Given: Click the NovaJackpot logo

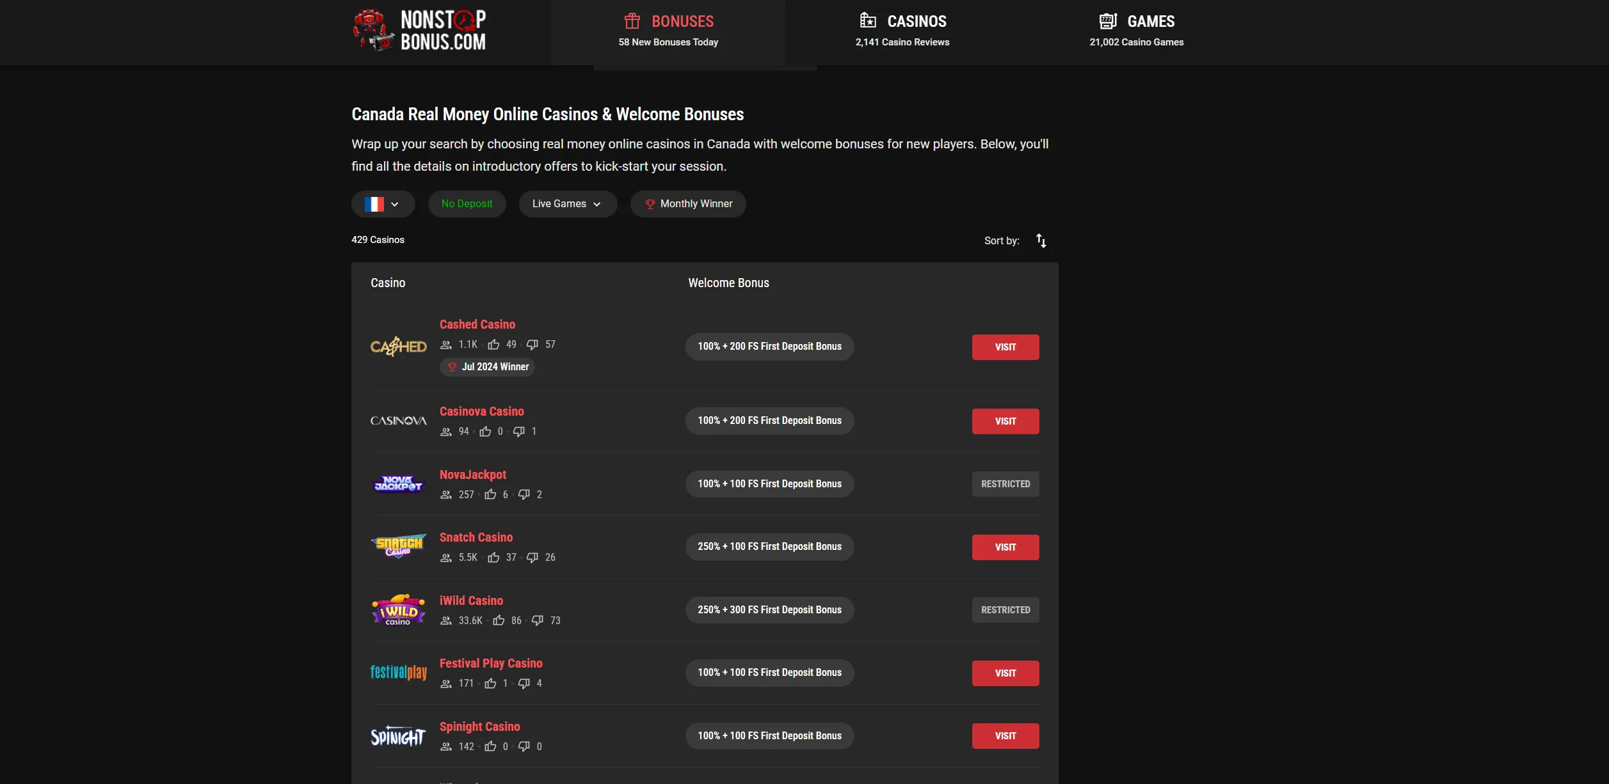Looking at the screenshot, I should [398, 484].
